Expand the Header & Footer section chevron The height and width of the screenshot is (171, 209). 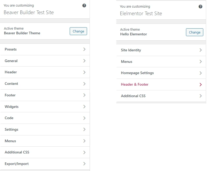[x=200, y=84]
